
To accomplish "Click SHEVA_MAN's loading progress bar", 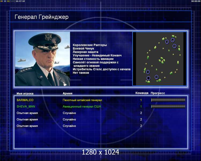I will tap(168, 106).
